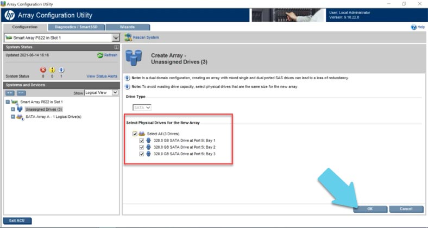This screenshot has width=428, height=228.
Task: Select Unassigned Drives (3) tree label
Action: 44,109
